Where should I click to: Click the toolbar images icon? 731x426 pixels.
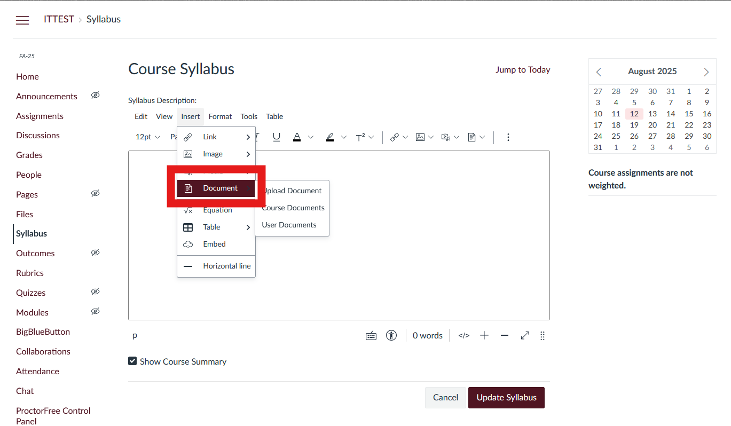click(x=420, y=137)
